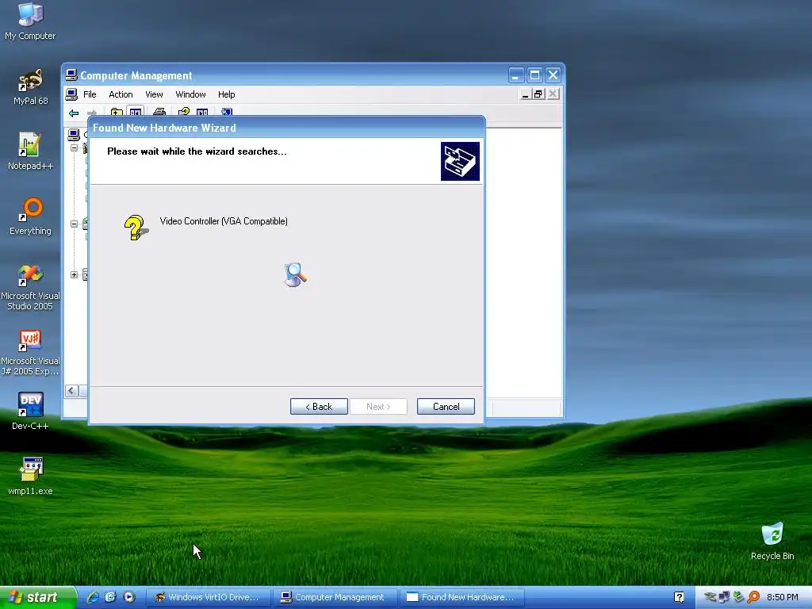Select the wmp11.exe installer icon
This screenshot has height=609, width=812.
tap(30, 477)
